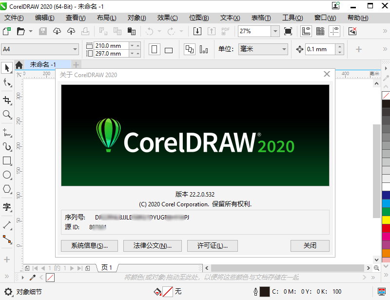Pick the blue swatch in palette

coord(386,195)
